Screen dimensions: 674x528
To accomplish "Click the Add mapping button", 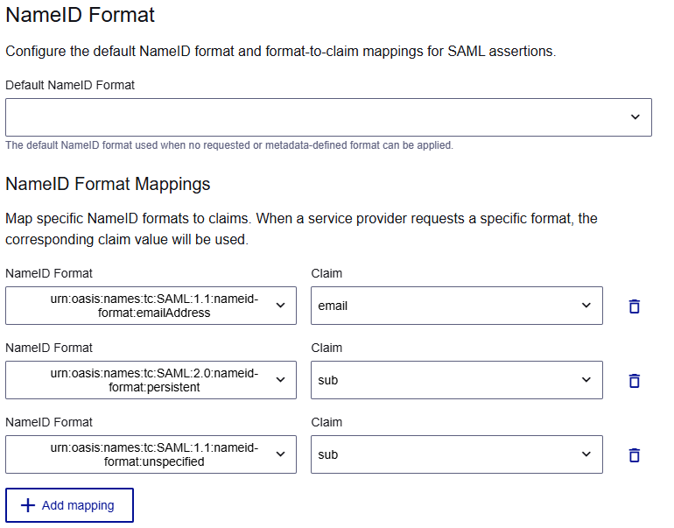I will (70, 505).
